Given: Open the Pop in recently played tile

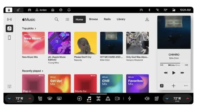Looking at the screenshot, I should click(x=33, y=84).
